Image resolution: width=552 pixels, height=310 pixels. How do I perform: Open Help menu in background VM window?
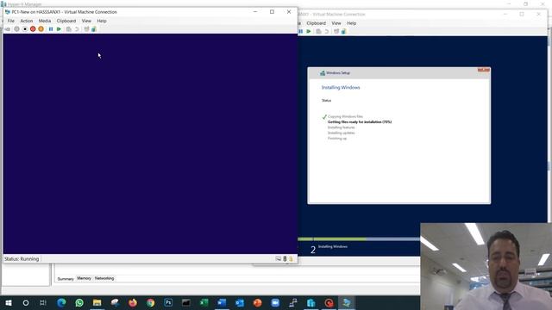click(351, 23)
